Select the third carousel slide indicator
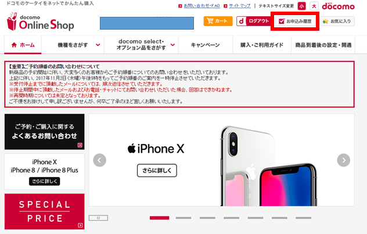This screenshot has height=234, width=367. click(x=207, y=218)
